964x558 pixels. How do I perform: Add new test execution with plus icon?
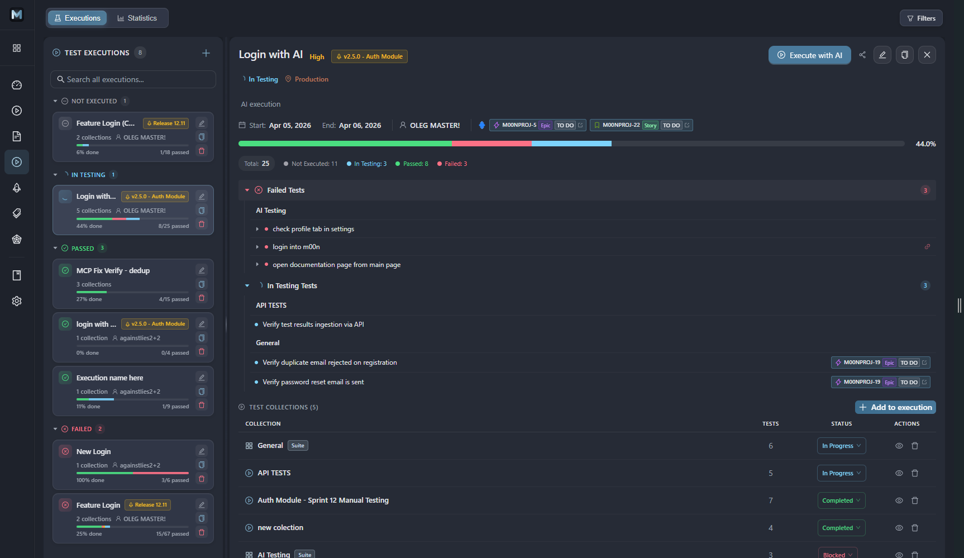(206, 53)
